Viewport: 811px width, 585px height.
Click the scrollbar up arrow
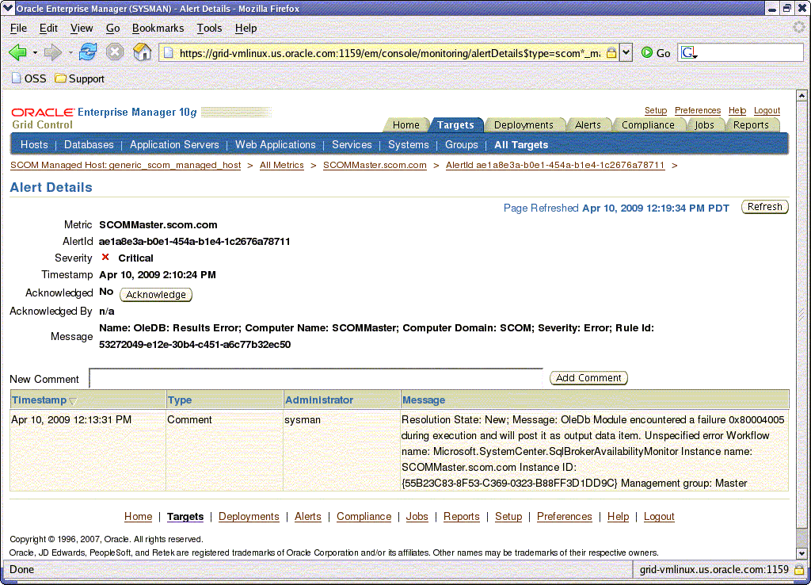pyautogui.click(x=801, y=95)
